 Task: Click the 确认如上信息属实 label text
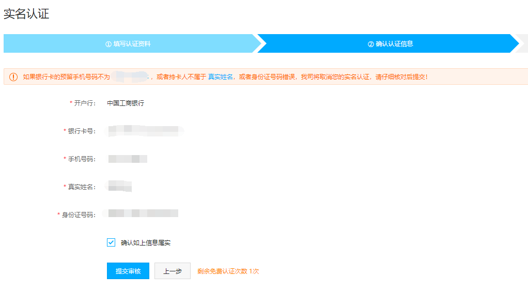coord(145,243)
